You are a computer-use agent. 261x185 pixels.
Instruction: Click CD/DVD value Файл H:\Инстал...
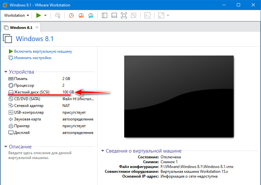(78, 99)
